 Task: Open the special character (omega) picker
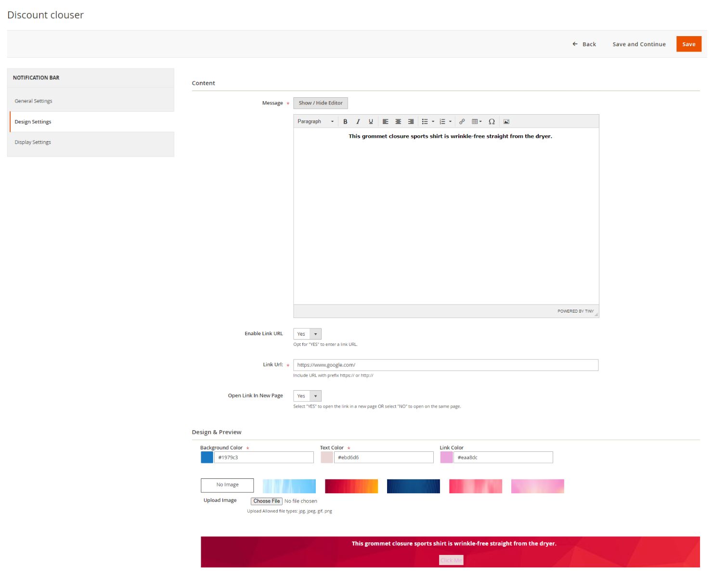(492, 122)
